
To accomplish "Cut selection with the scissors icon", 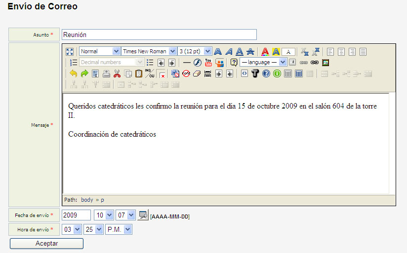I will tap(117, 73).
